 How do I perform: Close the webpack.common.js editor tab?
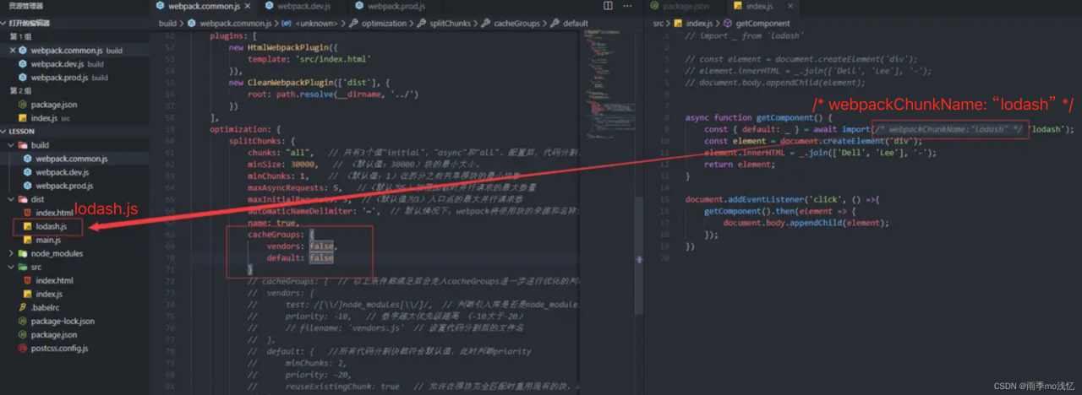[248, 7]
